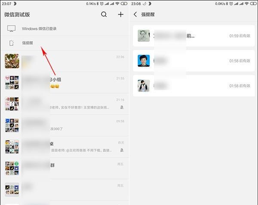The image size is (258, 205).
Task: Tap blue-background portrait avatar
Action: tap(144, 61)
